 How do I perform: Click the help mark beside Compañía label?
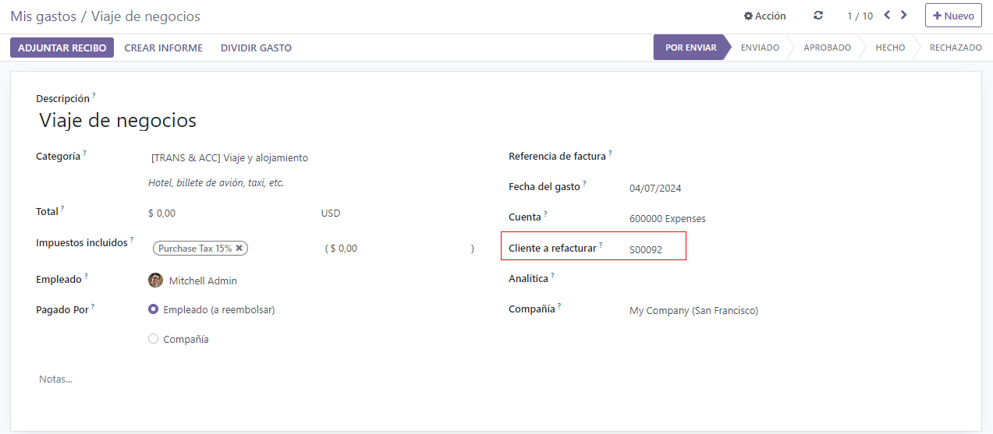pos(559,305)
